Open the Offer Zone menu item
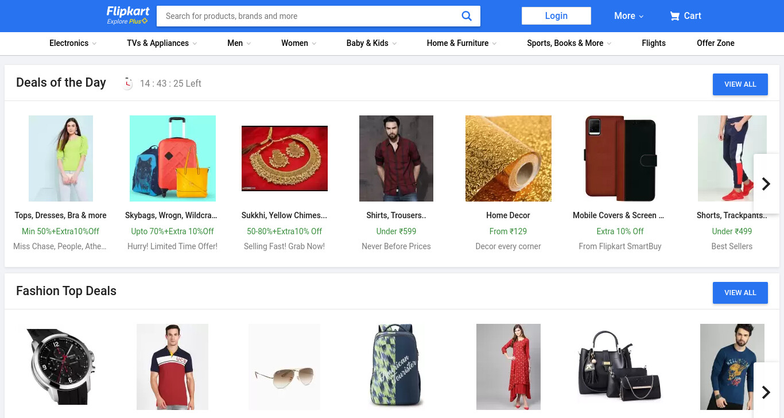 pyautogui.click(x=716, y=43)
